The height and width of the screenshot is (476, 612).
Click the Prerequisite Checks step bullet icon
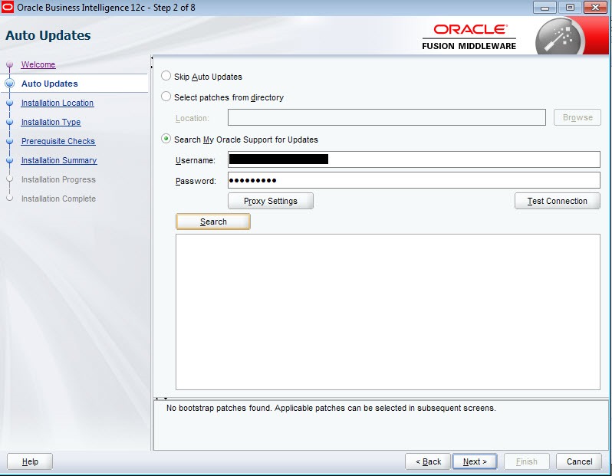click(10, 141)
